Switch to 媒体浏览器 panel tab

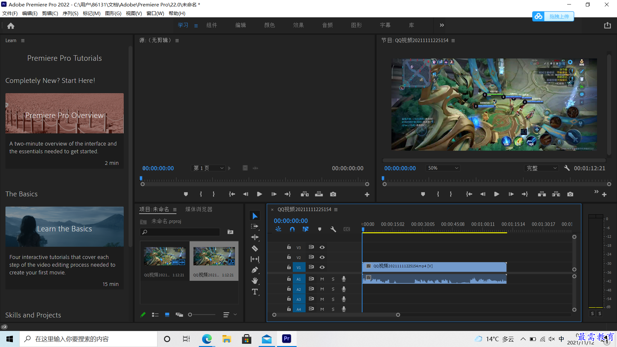[199, 209]
